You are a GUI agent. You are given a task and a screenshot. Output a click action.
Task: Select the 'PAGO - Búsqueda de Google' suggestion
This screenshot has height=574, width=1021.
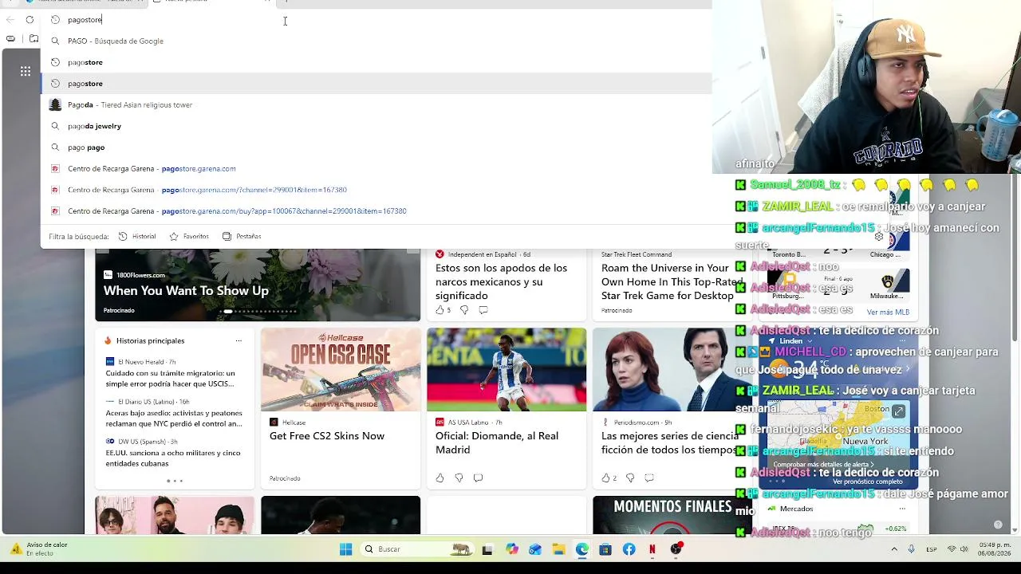pos(376,41)
